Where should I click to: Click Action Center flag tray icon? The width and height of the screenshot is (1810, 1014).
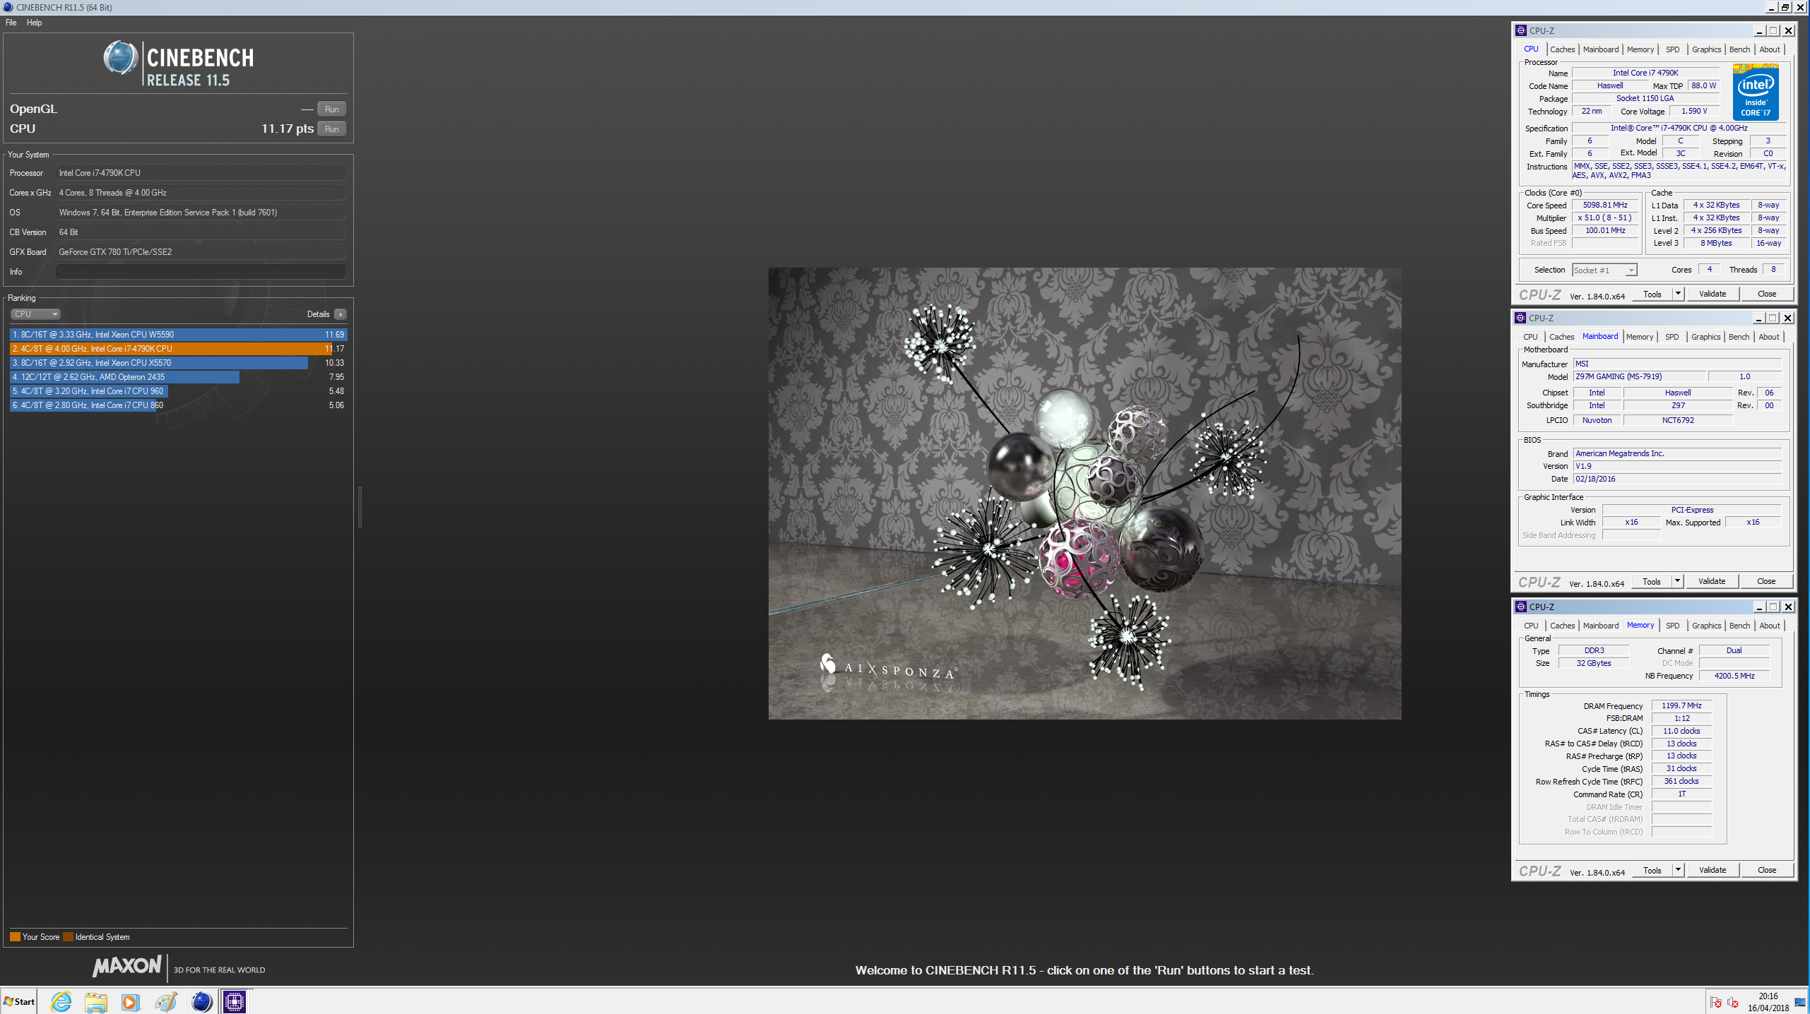1716,1002
